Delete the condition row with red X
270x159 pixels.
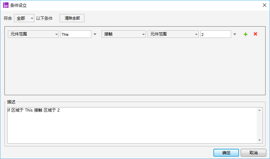click(x=255, y=34)
